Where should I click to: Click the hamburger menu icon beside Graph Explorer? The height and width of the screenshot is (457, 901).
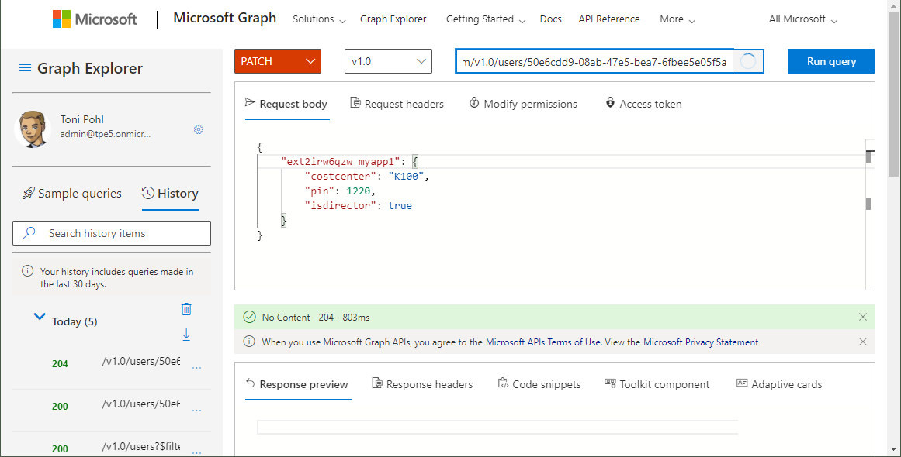(25, 69)
